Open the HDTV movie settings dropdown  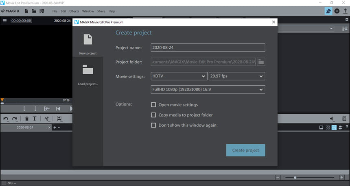[179, 76]
